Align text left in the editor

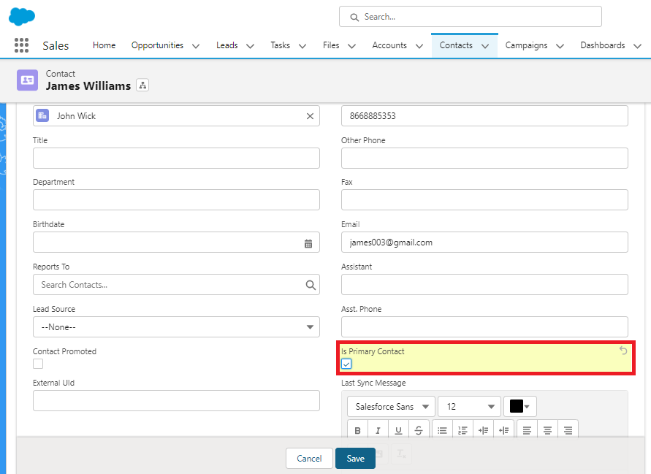click(x=527, y=430)
